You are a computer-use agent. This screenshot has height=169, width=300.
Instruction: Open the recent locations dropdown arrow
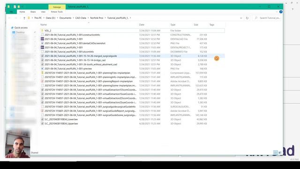pos(20,18)
